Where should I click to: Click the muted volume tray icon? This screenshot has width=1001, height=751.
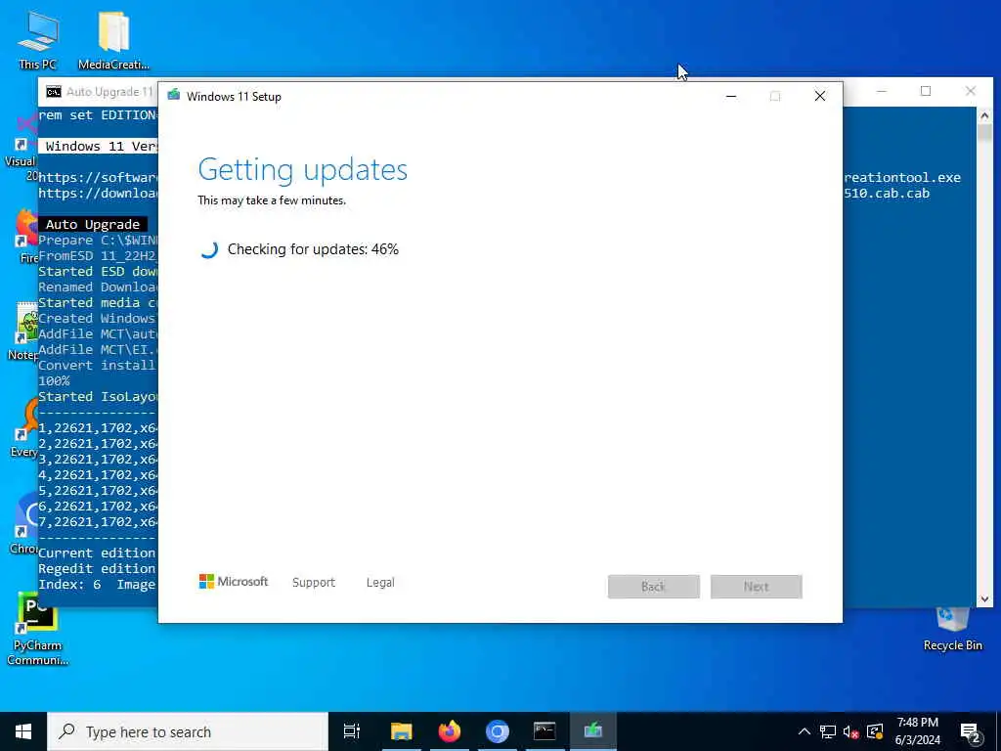(851, 731)
